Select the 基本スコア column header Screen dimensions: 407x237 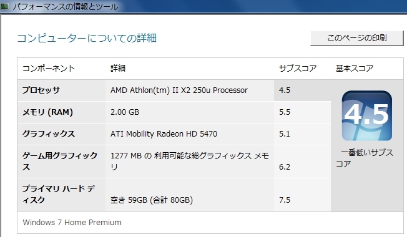355,69
